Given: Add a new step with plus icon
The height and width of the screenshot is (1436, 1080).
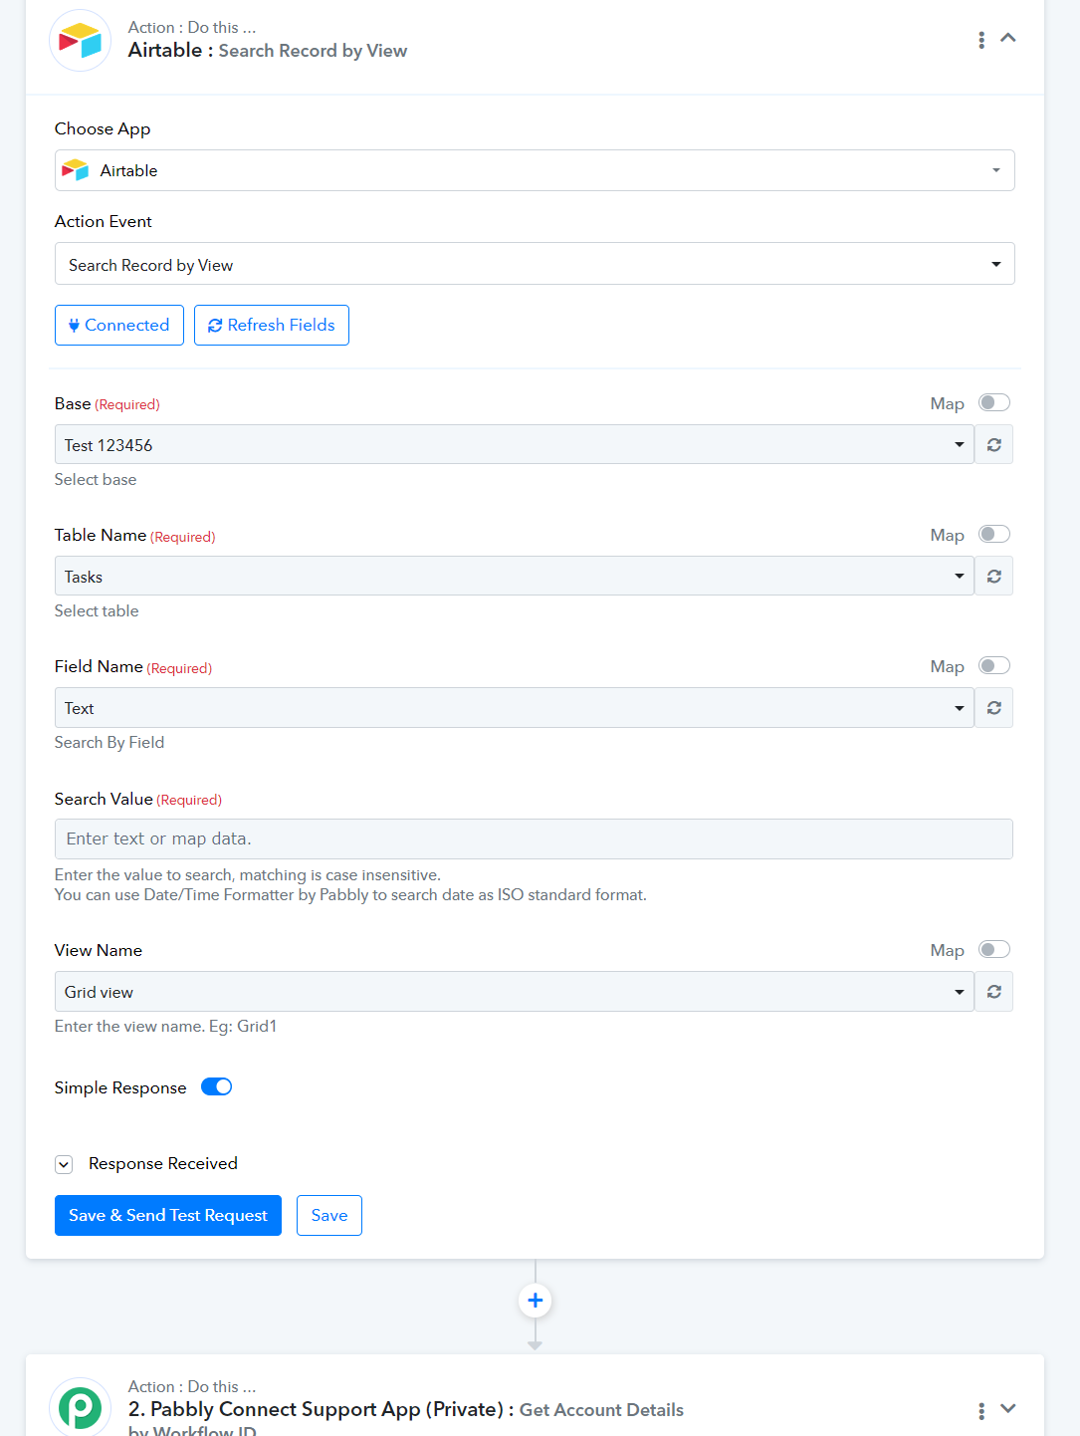Looking at the screenshot, I should [536, 1301].
